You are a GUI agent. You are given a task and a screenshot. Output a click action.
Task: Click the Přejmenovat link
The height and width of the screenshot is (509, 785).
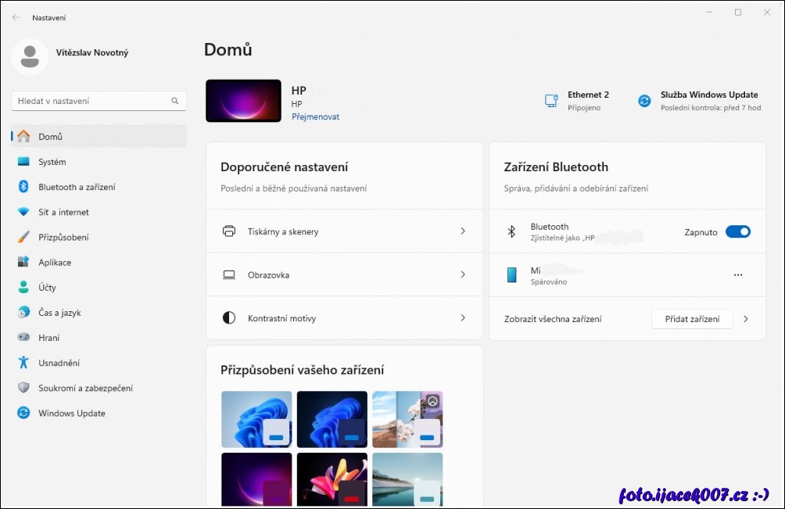[x=315, y=116]
